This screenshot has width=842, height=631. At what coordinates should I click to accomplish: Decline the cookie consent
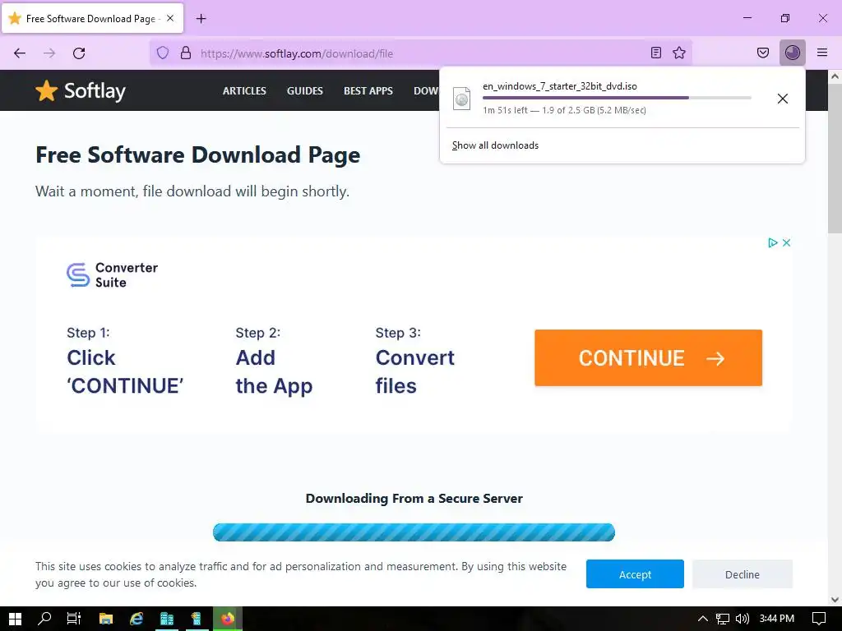743,574
